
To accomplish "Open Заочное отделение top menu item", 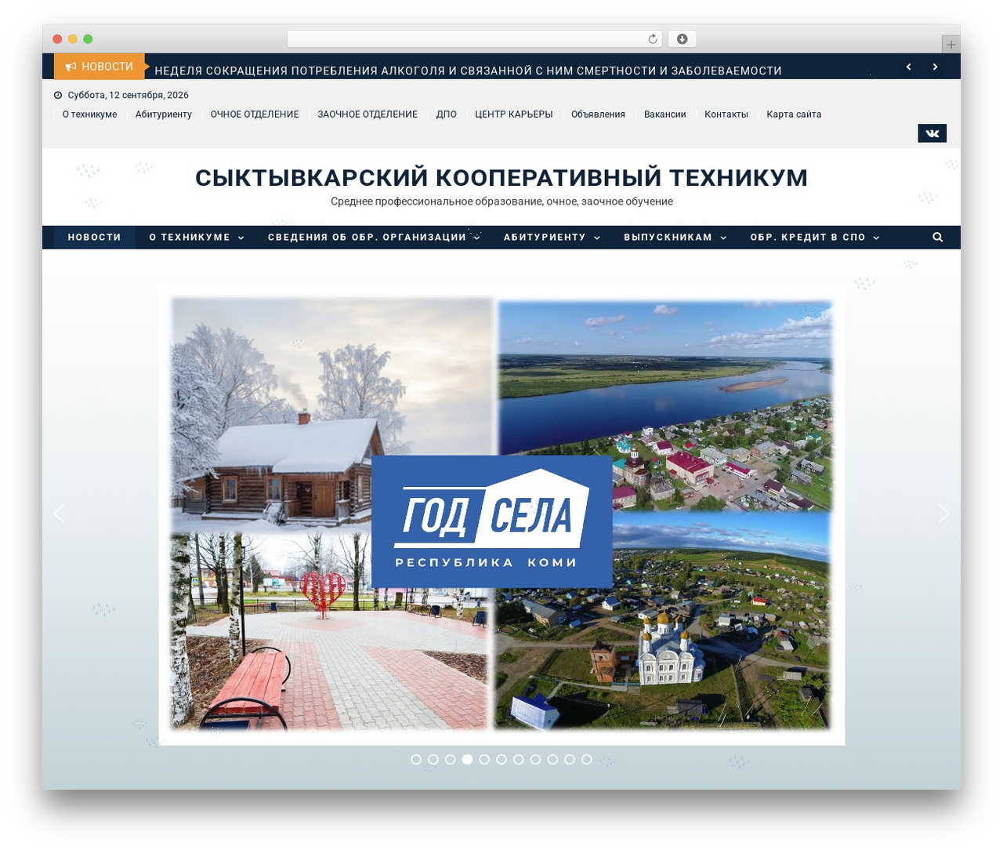I will point(368,114).
